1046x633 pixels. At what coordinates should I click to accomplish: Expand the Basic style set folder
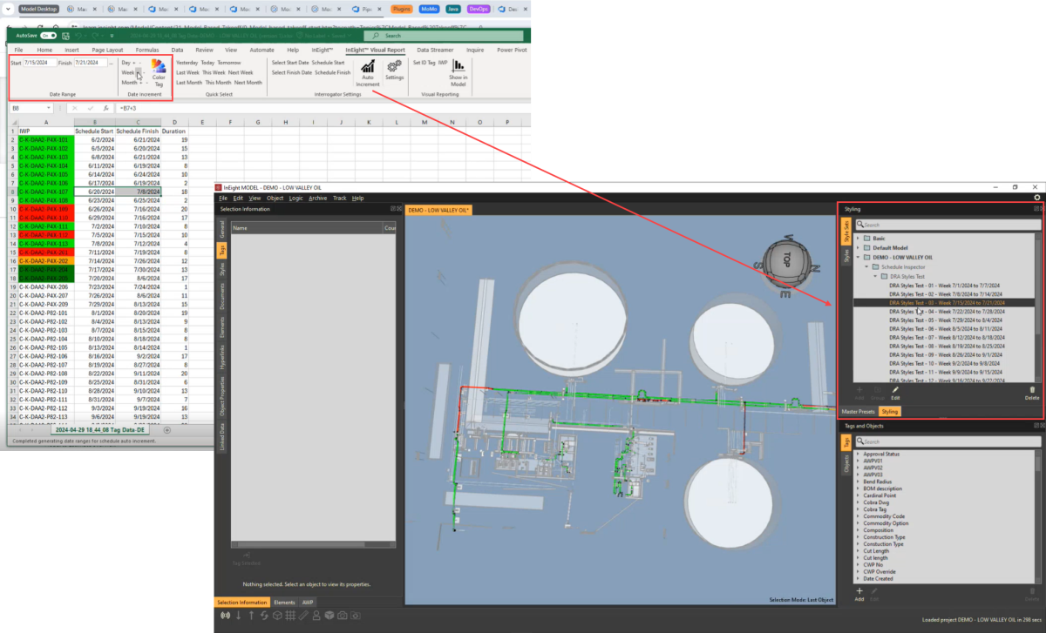coord(858,239)
